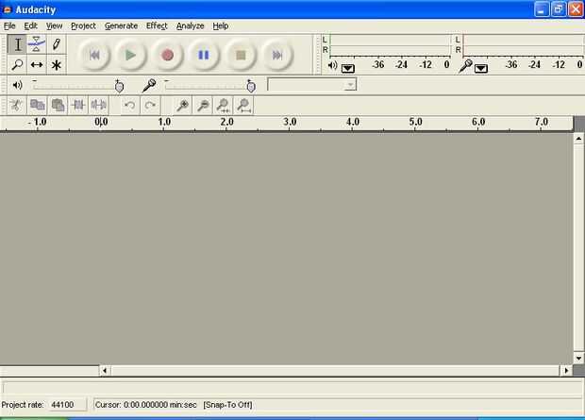The height and width of the screenshot is (420, 585).
Task: Open the Effect menu
Action: point(157,25)
